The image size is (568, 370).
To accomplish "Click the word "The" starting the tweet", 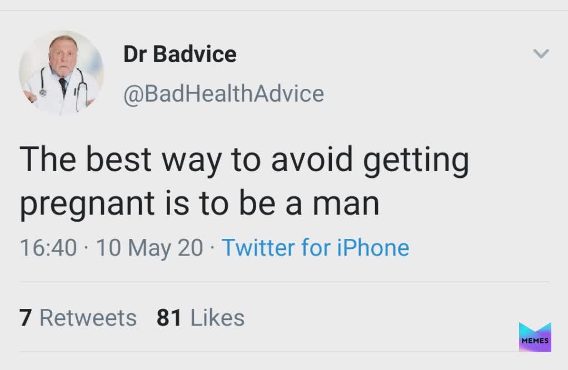I will click(x=46, y=160).
